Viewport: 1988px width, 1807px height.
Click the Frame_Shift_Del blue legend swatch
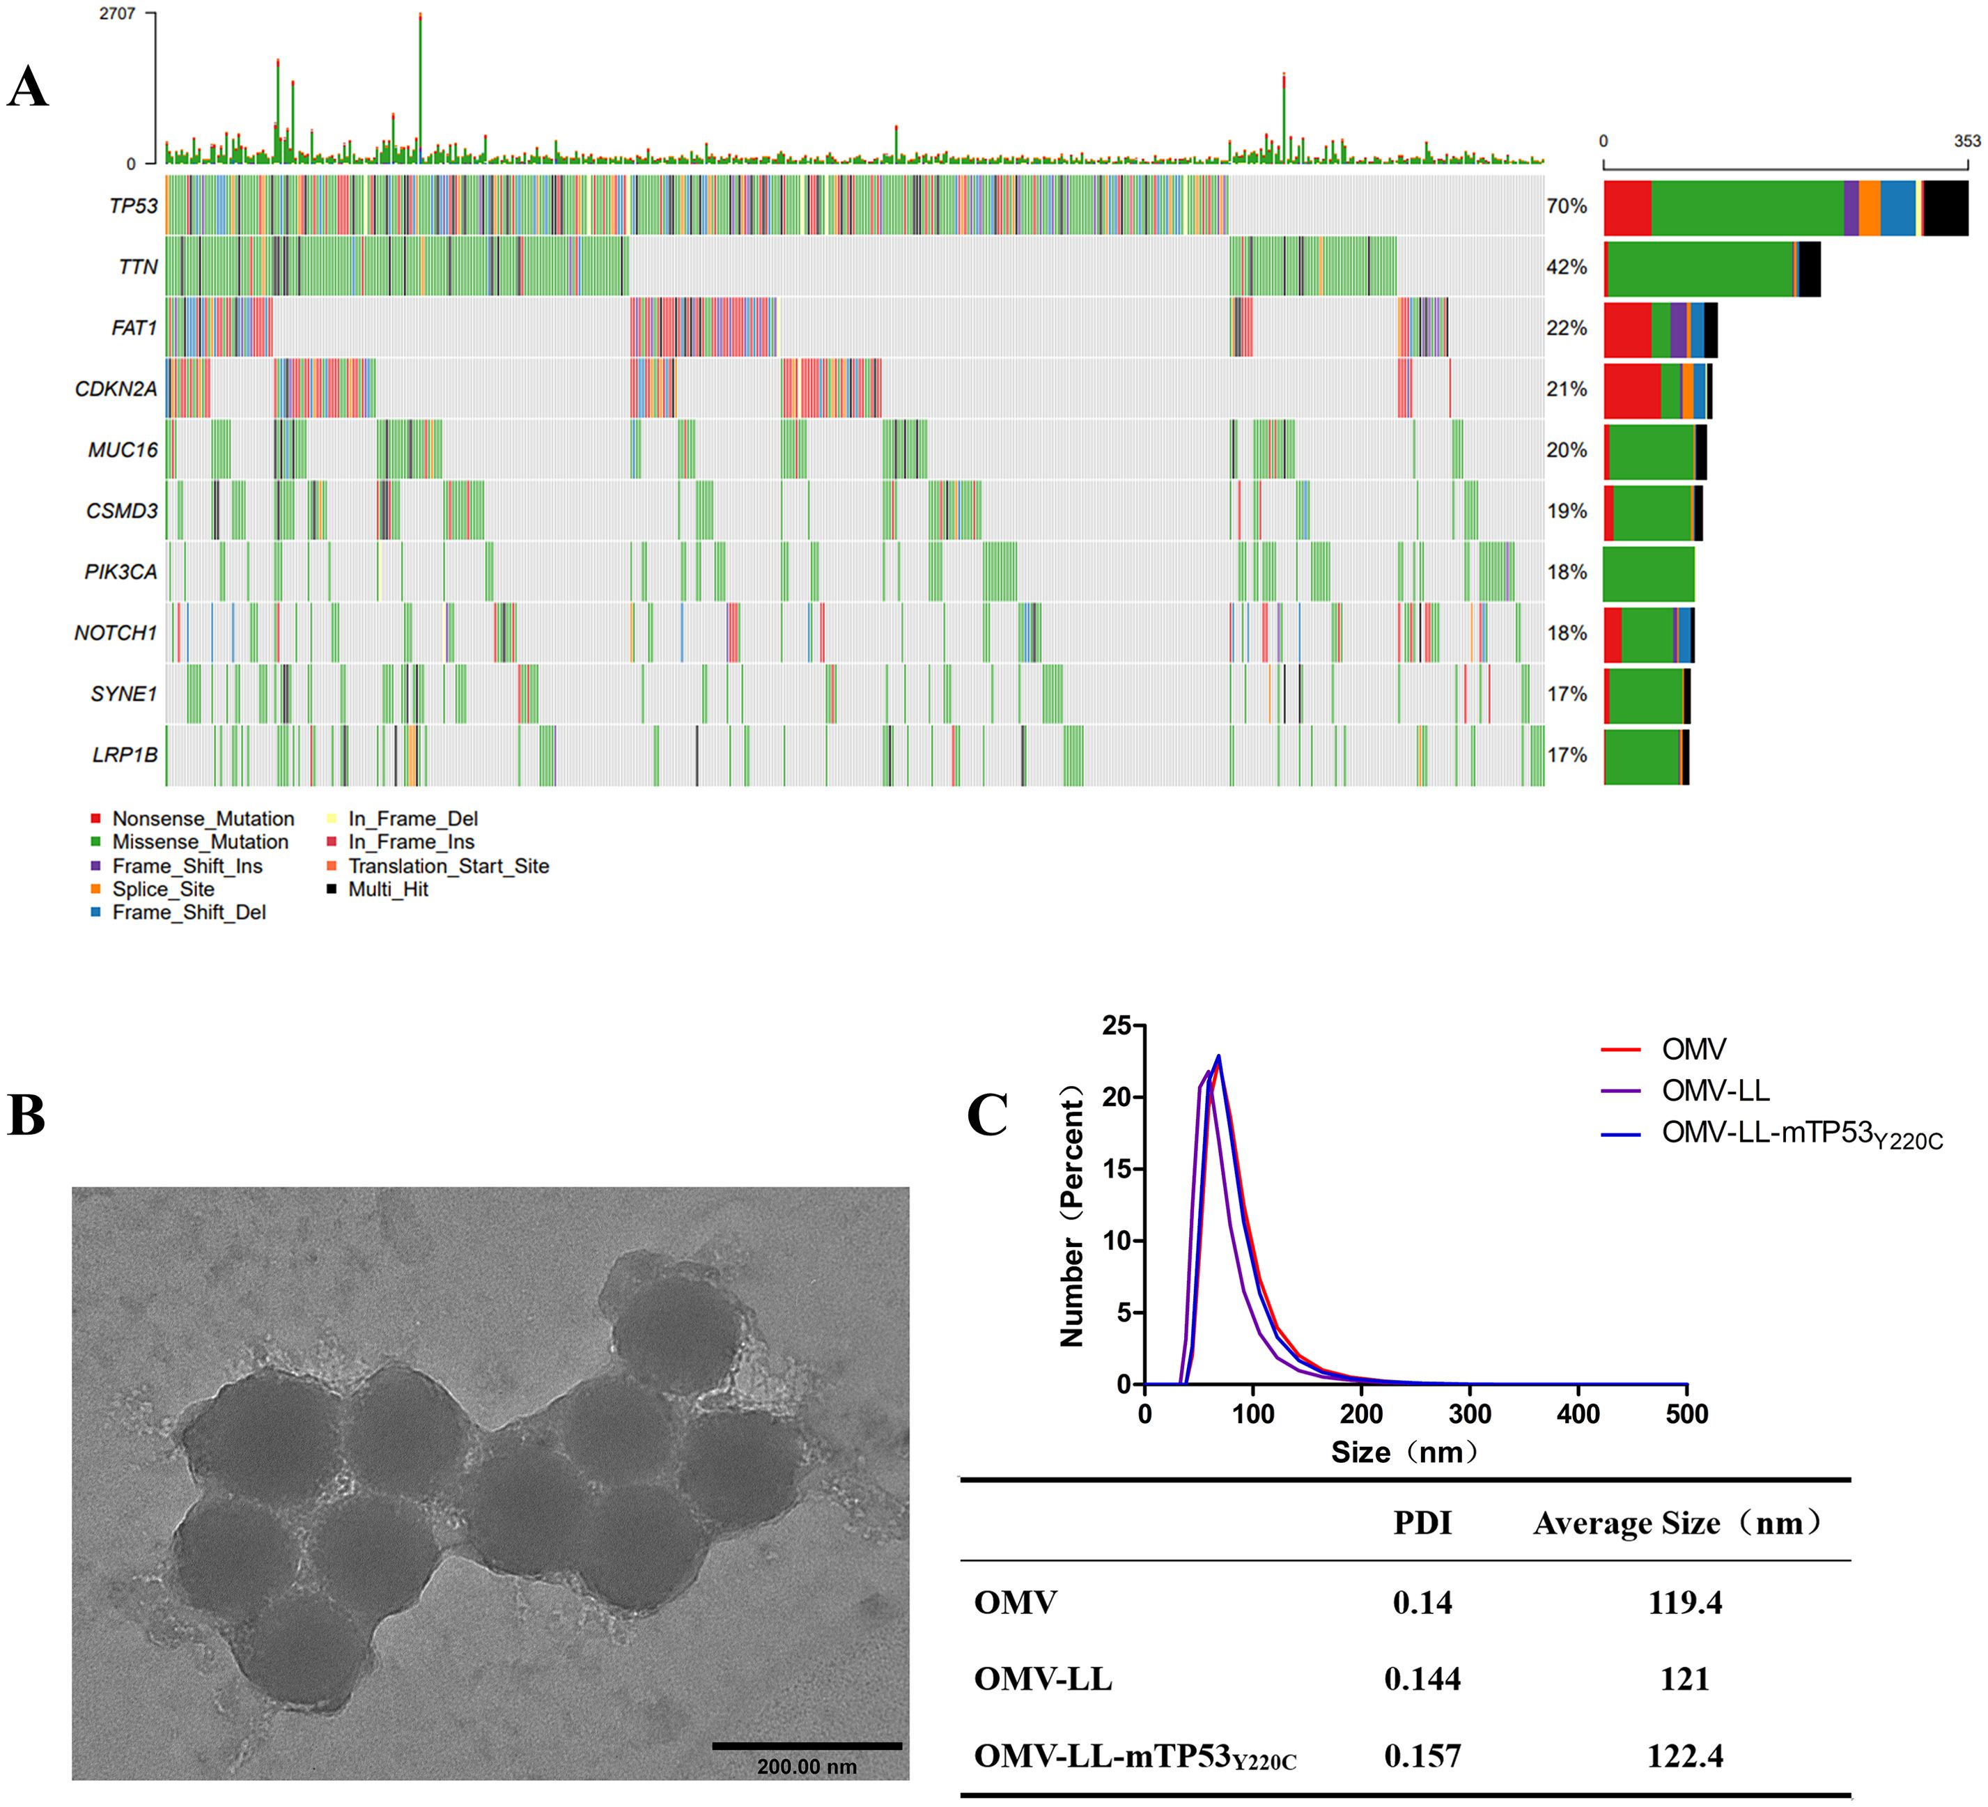click(x=95, y=913)
